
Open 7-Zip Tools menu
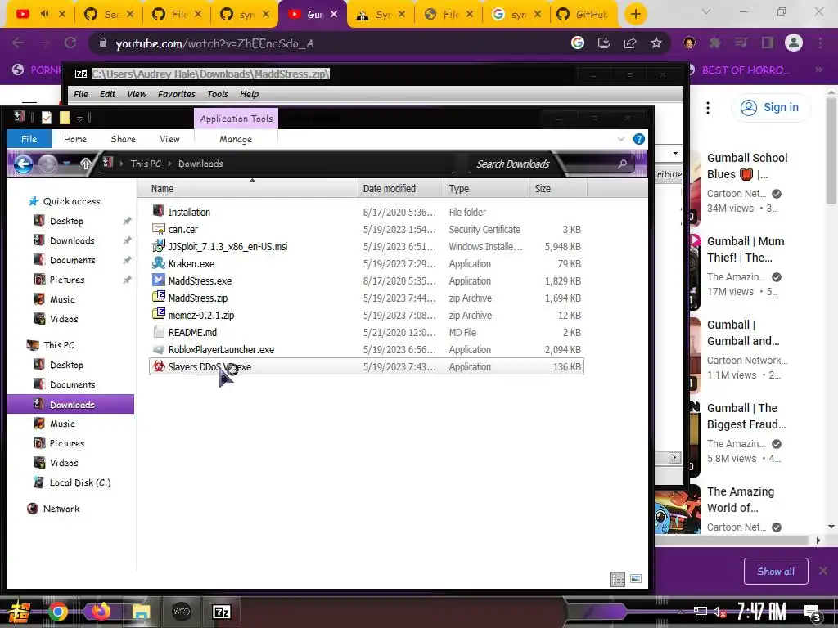(218, 94)
